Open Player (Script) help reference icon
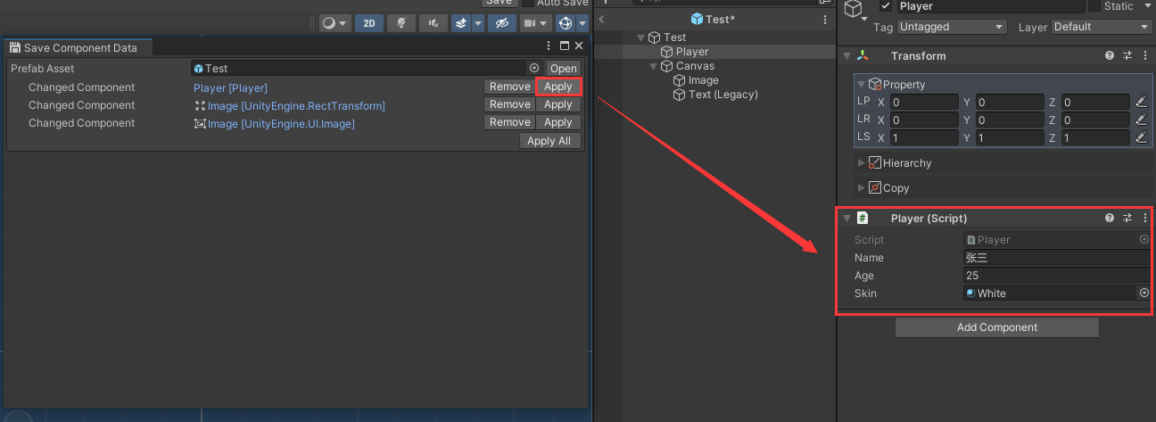Image resolution: width=1156 pixels, height=422 pixels. click(1110, 218)
